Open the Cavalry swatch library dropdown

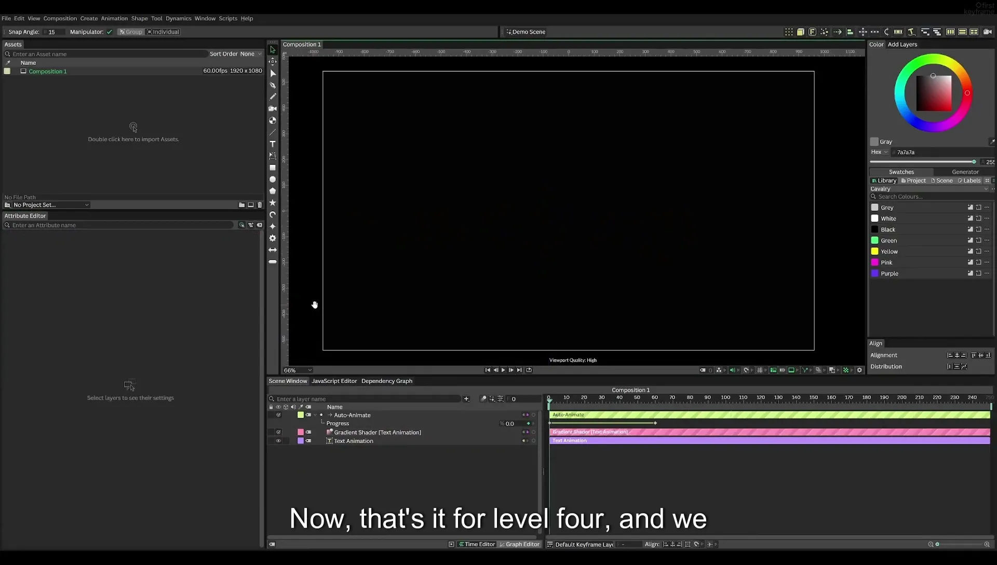(x=929, y=189)
